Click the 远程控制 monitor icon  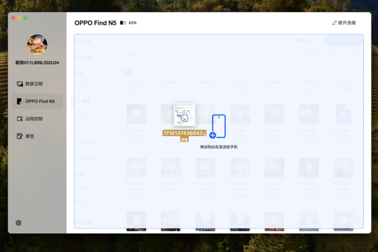click(20, 119)
